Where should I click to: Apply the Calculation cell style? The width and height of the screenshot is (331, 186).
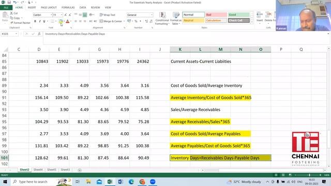tap(216, 21)
